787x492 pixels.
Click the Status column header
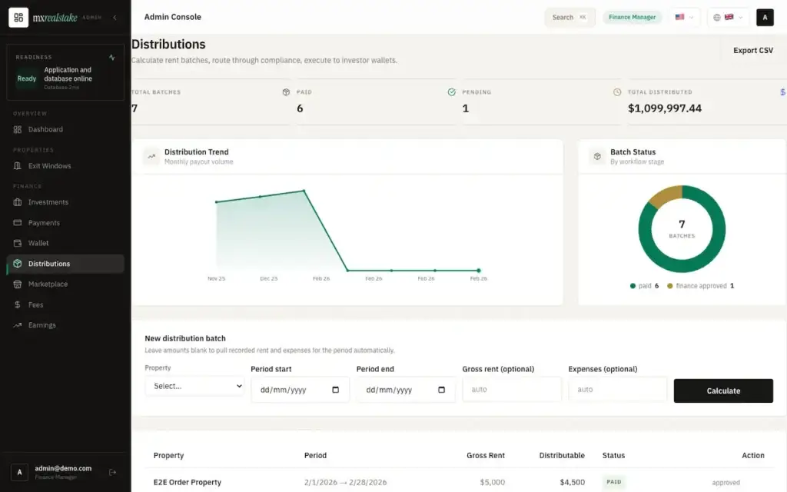click(x=613, y=456)
